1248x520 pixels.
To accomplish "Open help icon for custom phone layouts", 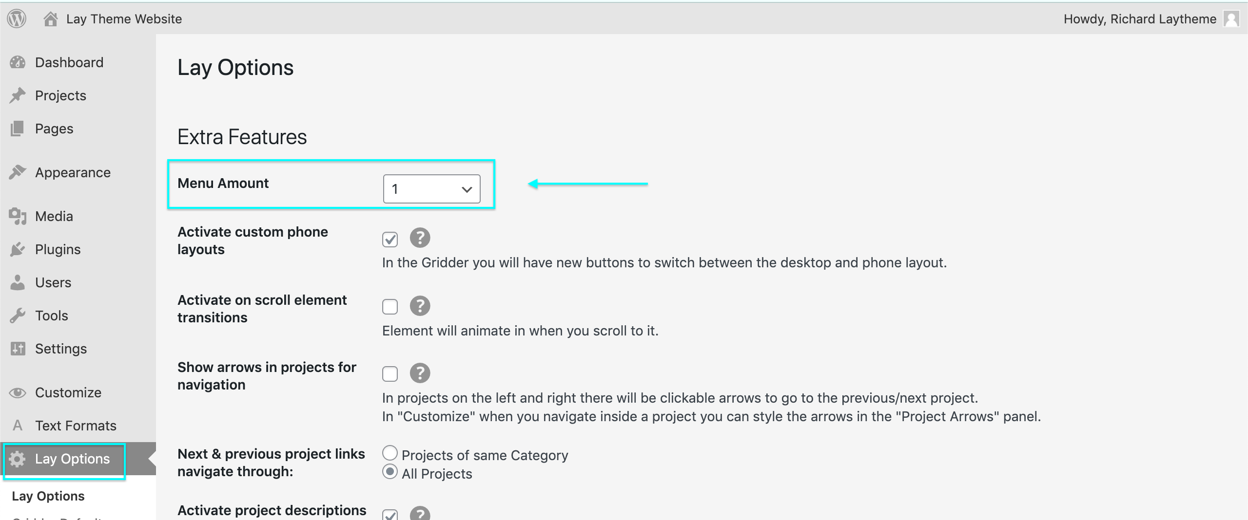I will coord(420,238).
